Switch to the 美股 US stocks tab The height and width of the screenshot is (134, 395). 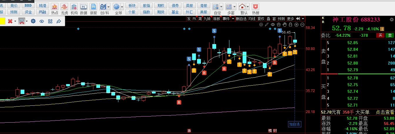(204, 12)
